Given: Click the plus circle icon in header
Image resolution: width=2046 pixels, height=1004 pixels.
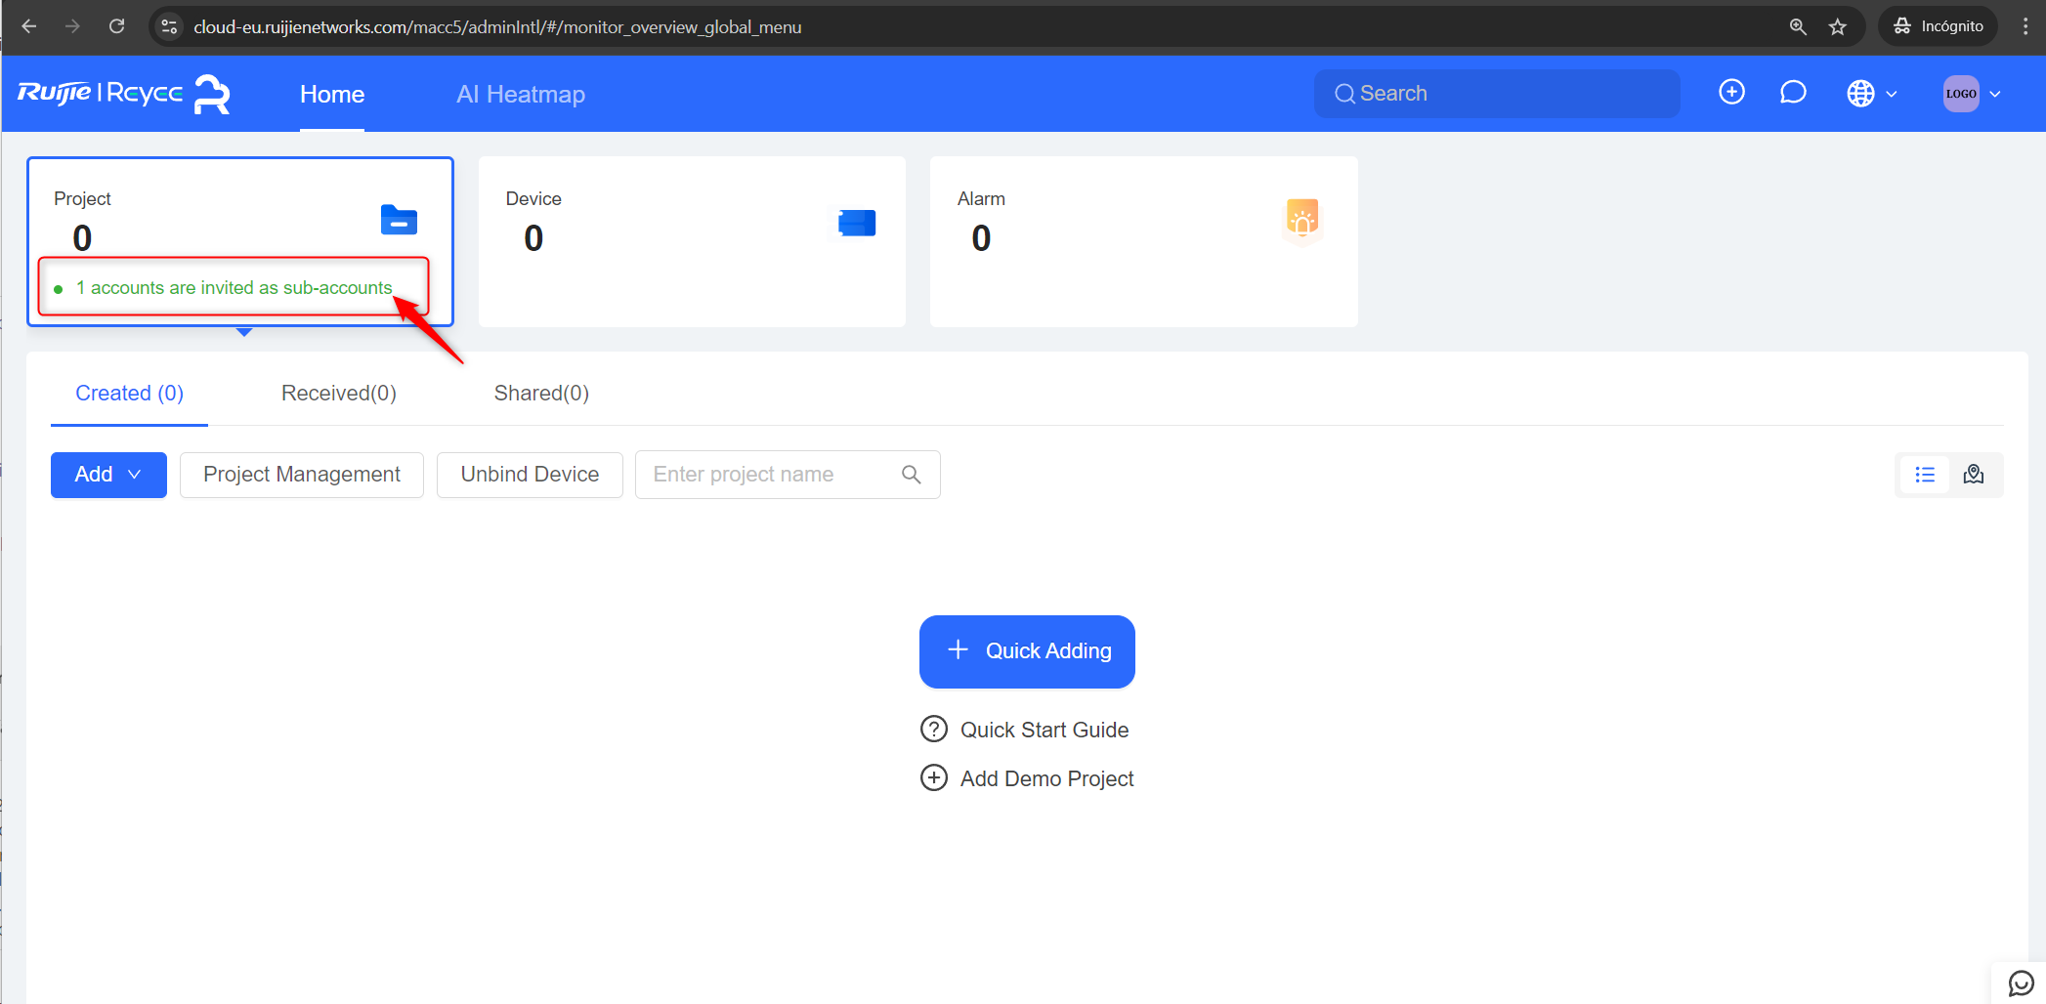Looking at the screenshot, I should (x=1731, y=93).
